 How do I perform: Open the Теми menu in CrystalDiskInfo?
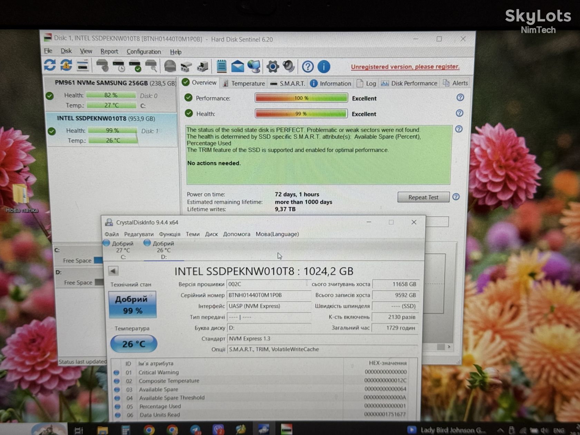click(193, 234)
